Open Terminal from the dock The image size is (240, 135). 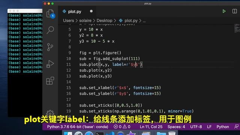tap(99, 133)
